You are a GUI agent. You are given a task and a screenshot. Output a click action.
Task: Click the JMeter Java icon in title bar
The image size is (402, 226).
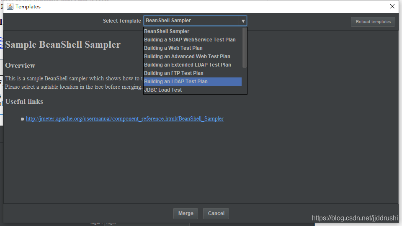pyautogui.click(x=10, y=6)
